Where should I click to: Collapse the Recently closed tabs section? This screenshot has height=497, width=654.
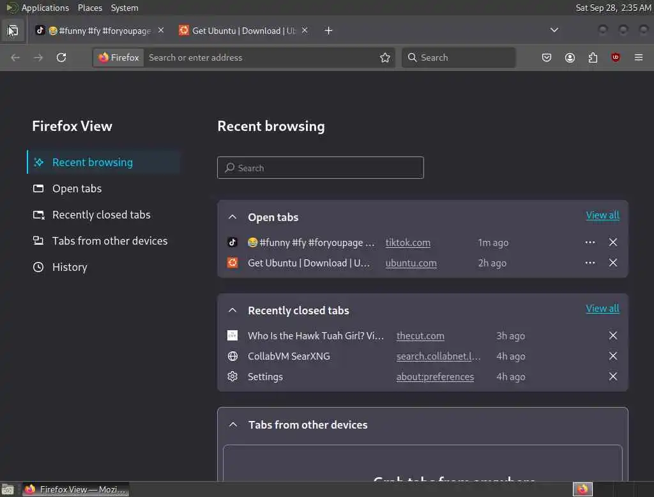pos(232,310)
